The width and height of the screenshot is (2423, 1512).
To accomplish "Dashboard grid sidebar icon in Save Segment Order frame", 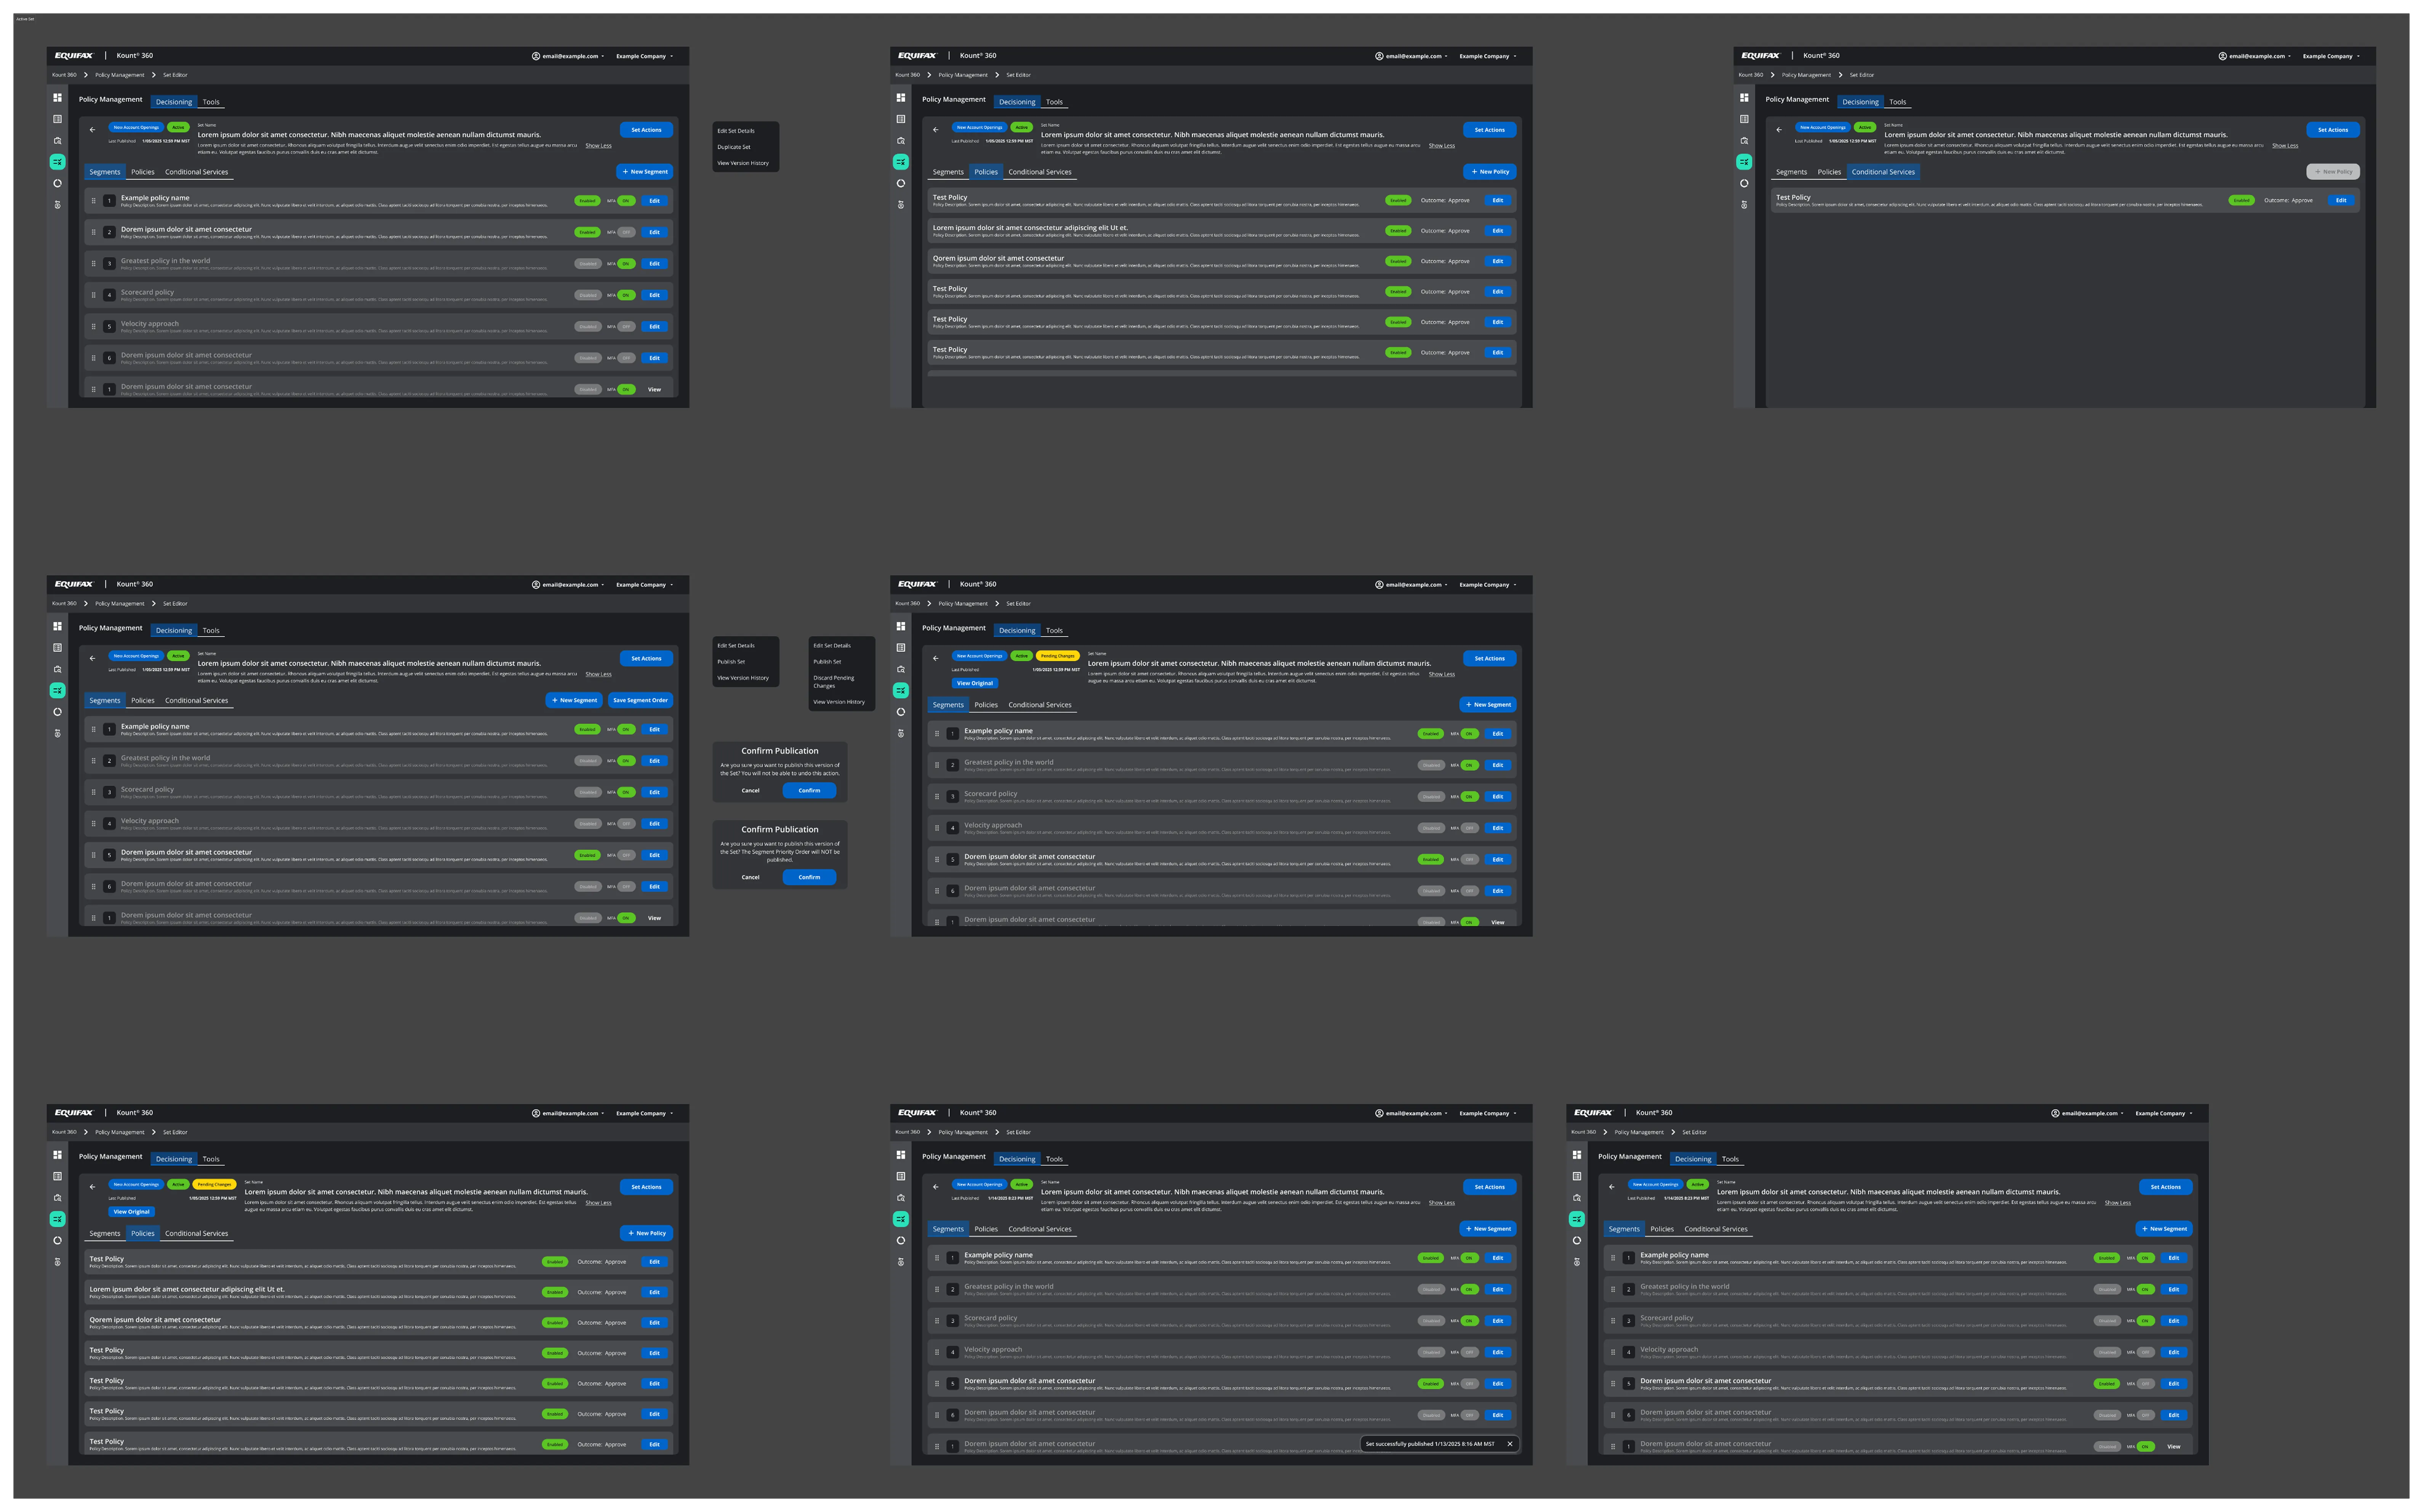I will 57,626.
